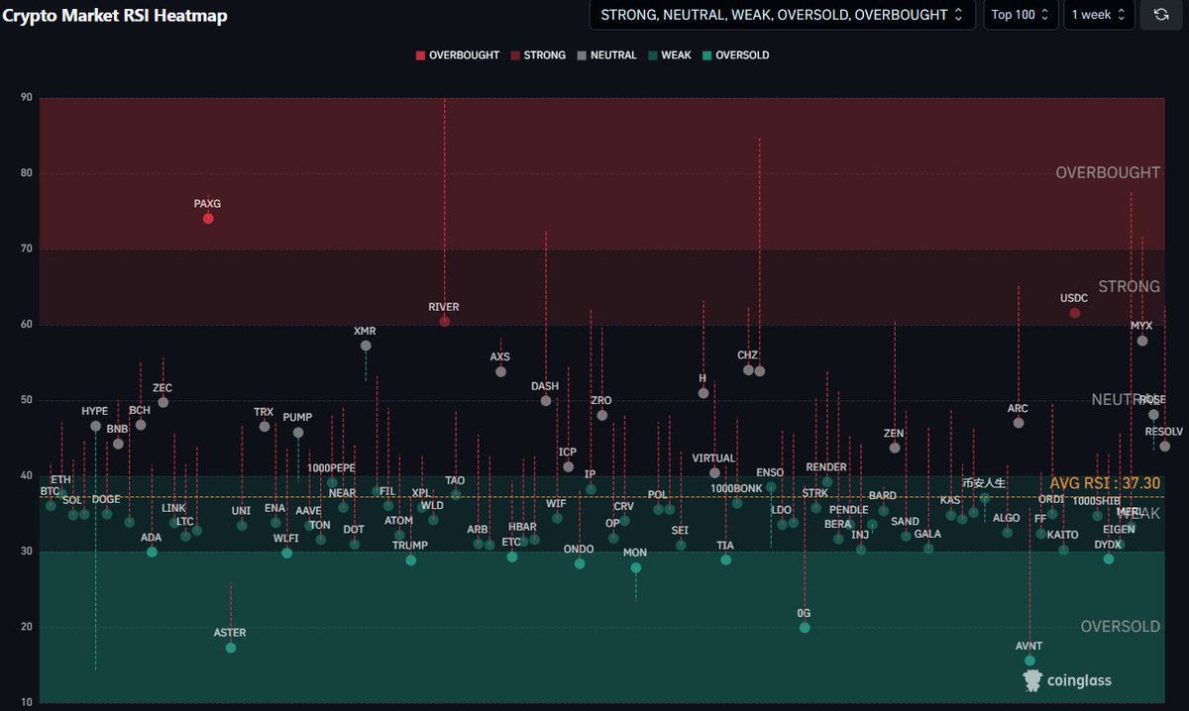Expand the Top 100 coin selector
The width and height of the screenshot is (1189, 711).
coord(1020,15)
